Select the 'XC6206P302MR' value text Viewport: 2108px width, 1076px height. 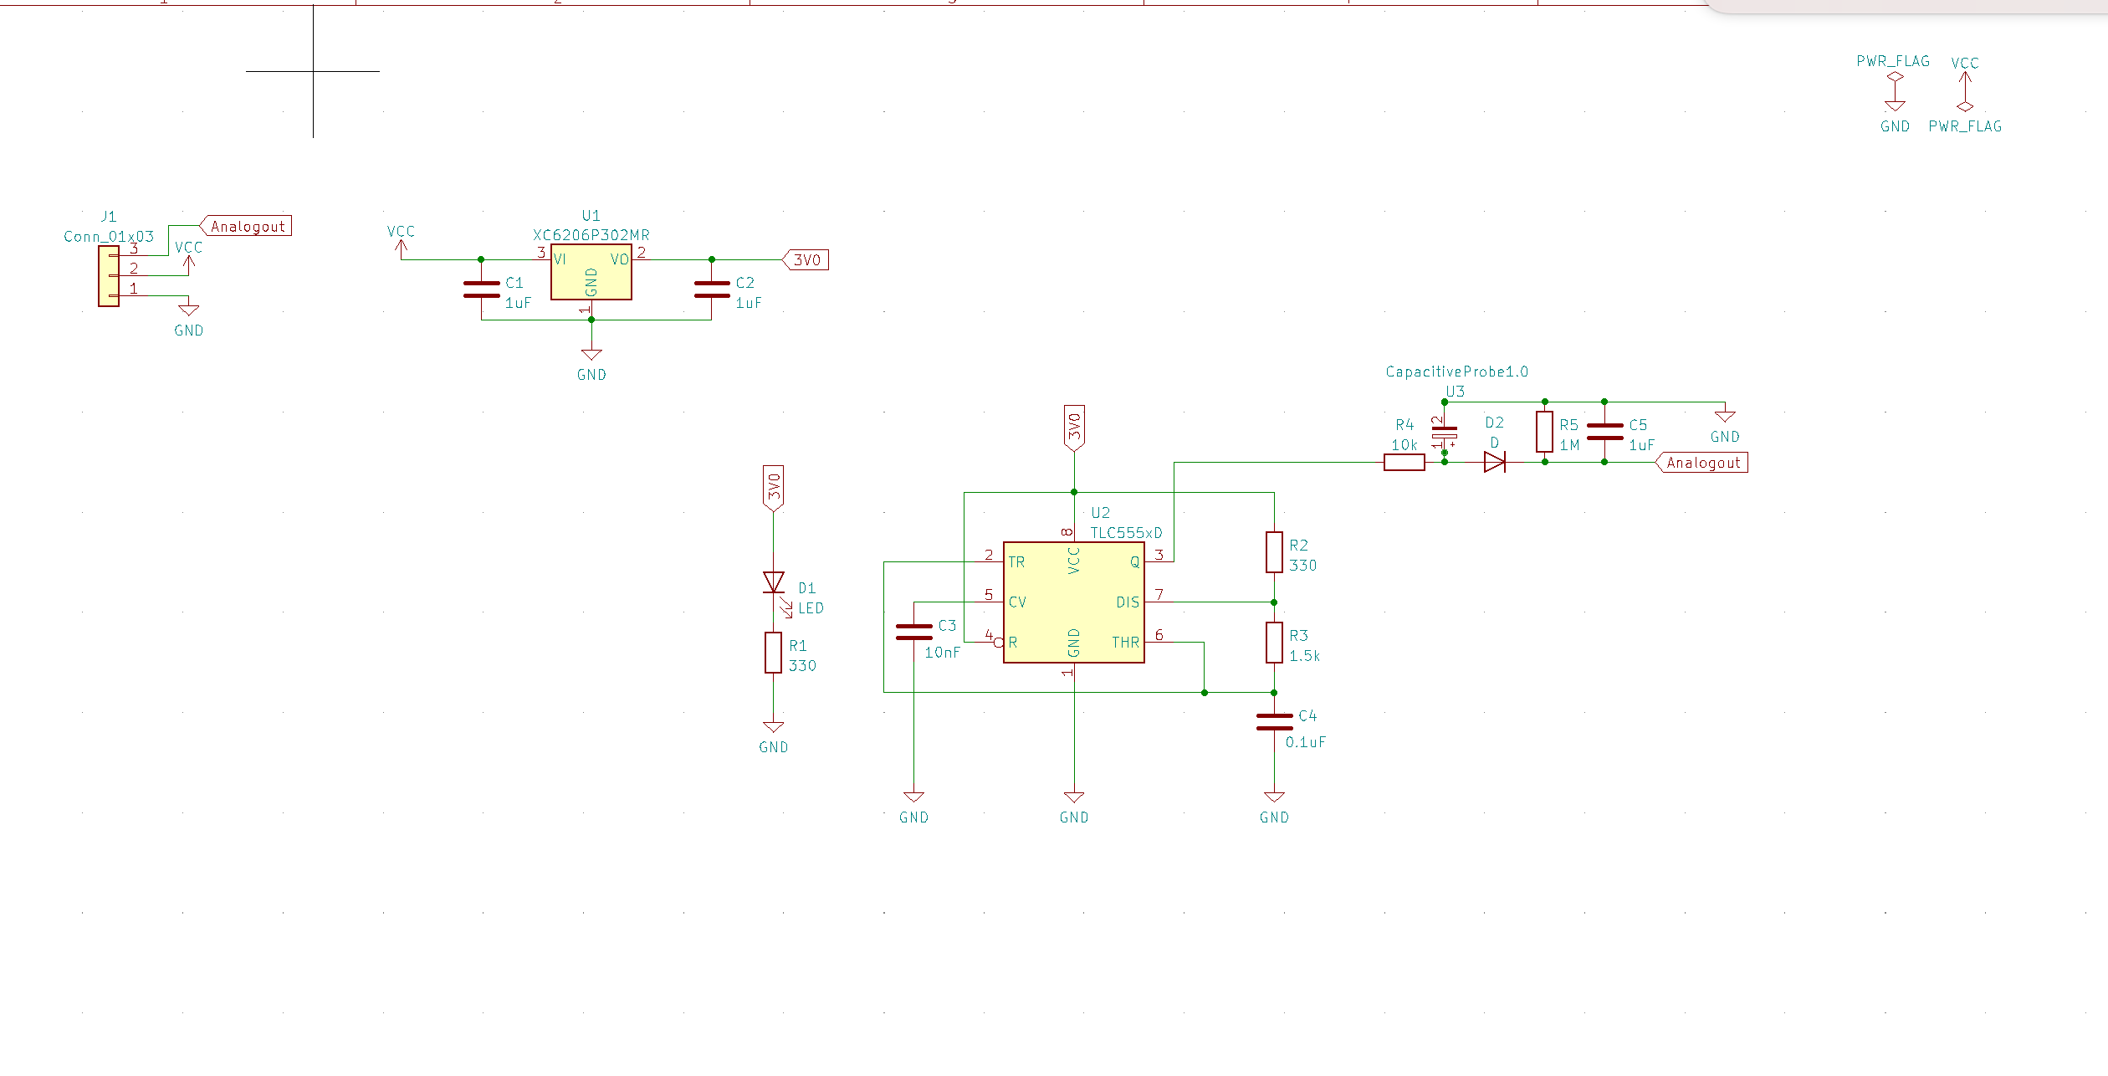pos(591,236)
